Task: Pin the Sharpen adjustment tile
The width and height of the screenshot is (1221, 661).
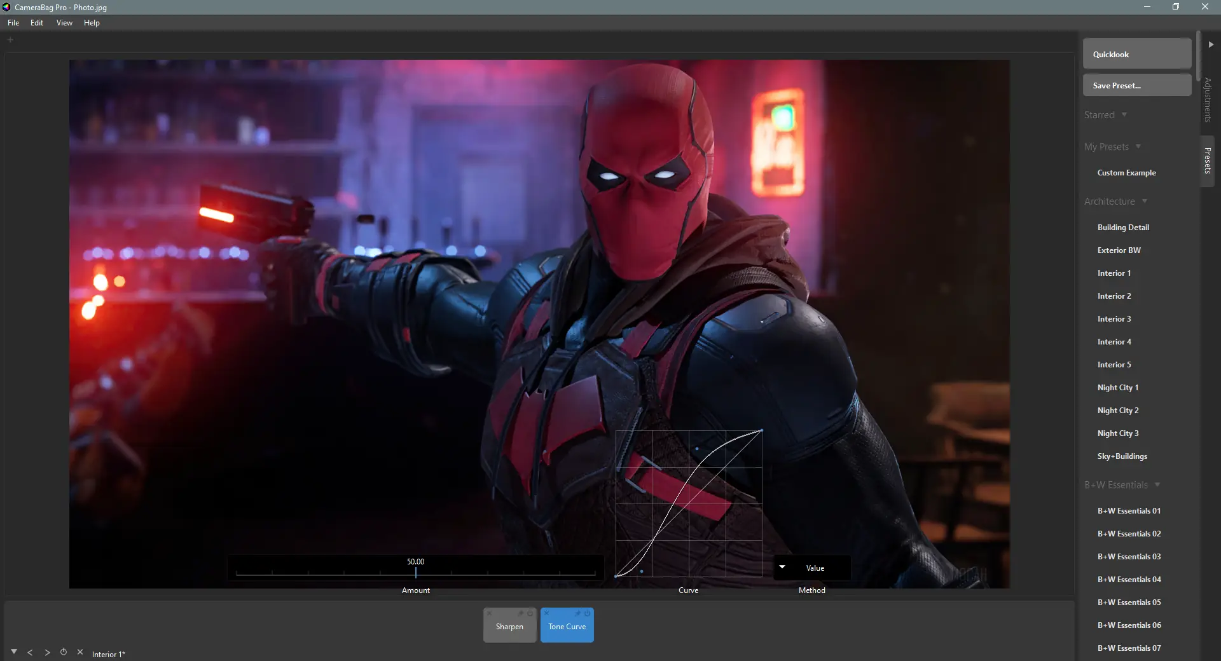Action: pyautogui.click(x=520, y=614)
